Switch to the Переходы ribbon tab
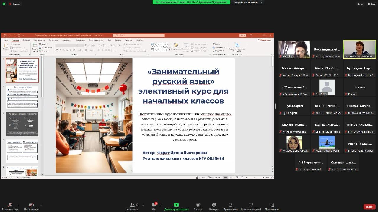378x212 pixels. [53, 40]
